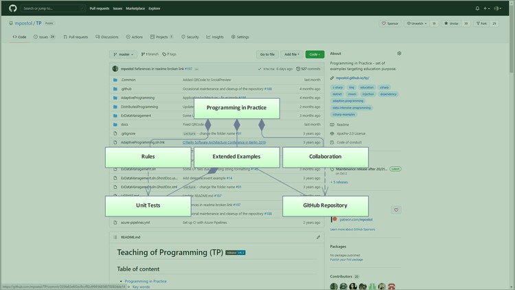Image resolution: width=515 pixels, height=290 pixels.
Task: Open the 527 commits history
Action: (308, 69)
